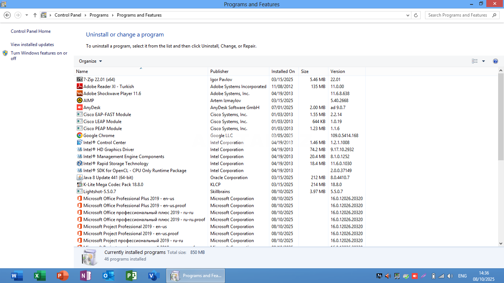Go up one level with up arrow
The height and width of the screenshot is (283, 504).
click(35, 15)
